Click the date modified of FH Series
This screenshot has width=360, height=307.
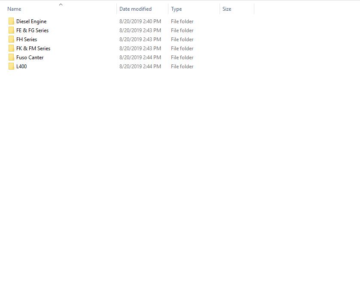click(140, 40)
